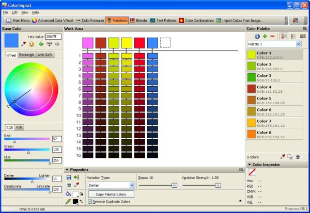Open the View menu

pyautogui.click(x=25, y=12)
